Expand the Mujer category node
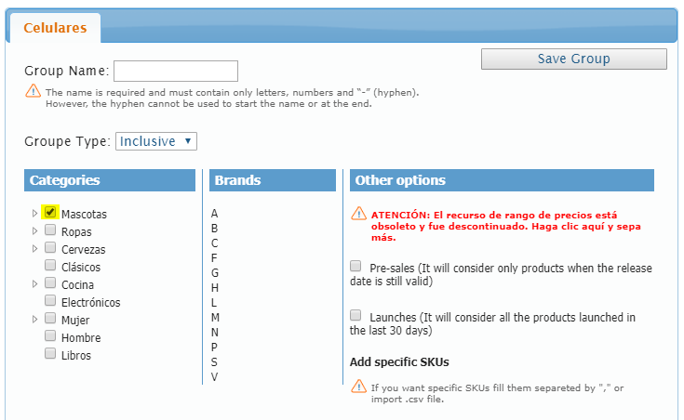This screenshot has width=684, height=420. tap(35, 320)
